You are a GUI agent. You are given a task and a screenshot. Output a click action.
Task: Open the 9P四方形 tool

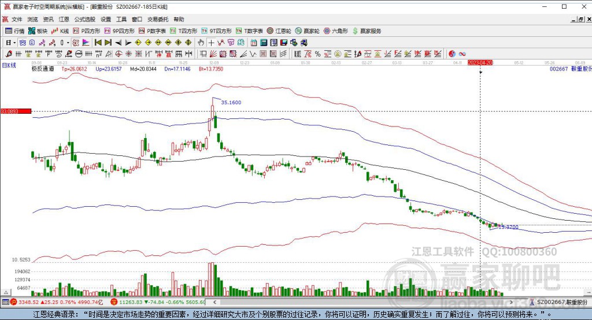(x=119, y=31)
